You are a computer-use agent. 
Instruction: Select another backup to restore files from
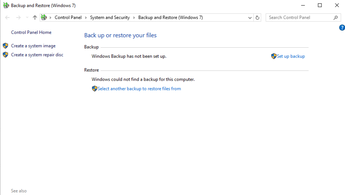pyautogui.click(x=139, y=89)
